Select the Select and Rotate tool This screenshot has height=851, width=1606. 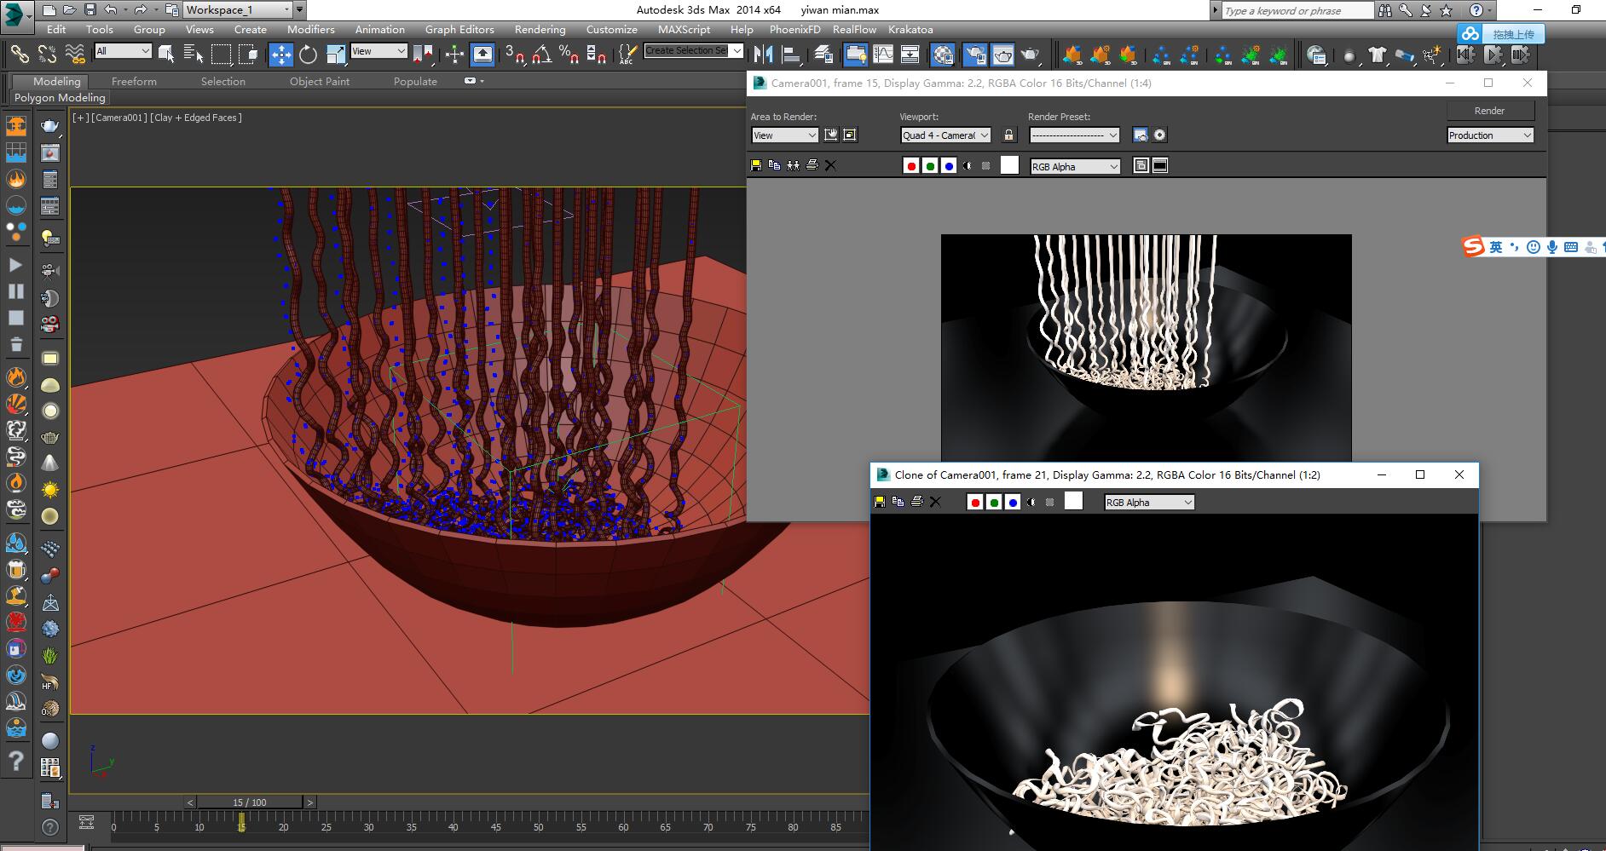click(x=308, y=55)
